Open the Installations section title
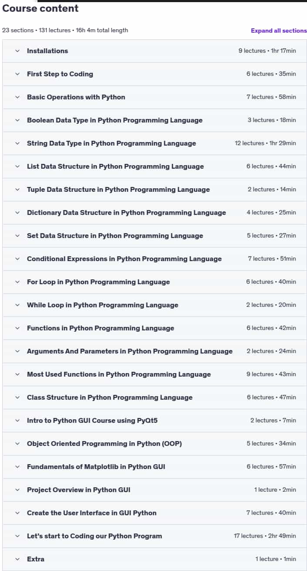The height and width of the screenshot is (571, 307). tap(47, 51)
